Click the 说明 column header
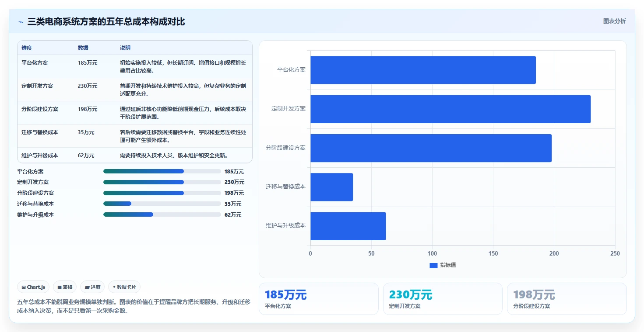The width and height of the screenshot is (644, 332). pyautogui.click(x=125, y=48)
